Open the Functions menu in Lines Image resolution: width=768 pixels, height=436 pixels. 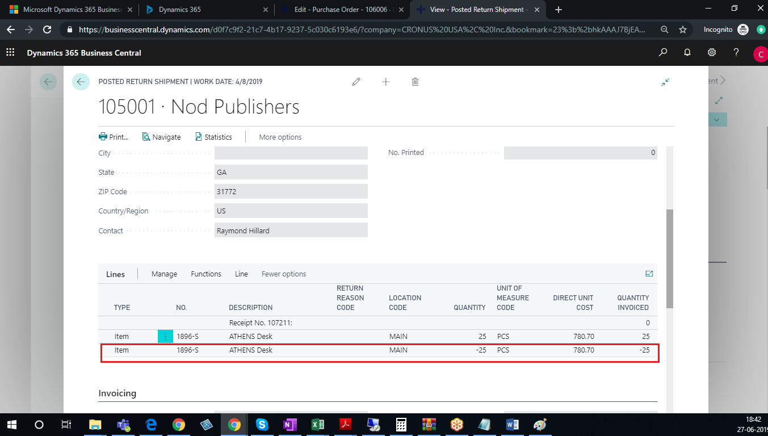coord(206,274)
